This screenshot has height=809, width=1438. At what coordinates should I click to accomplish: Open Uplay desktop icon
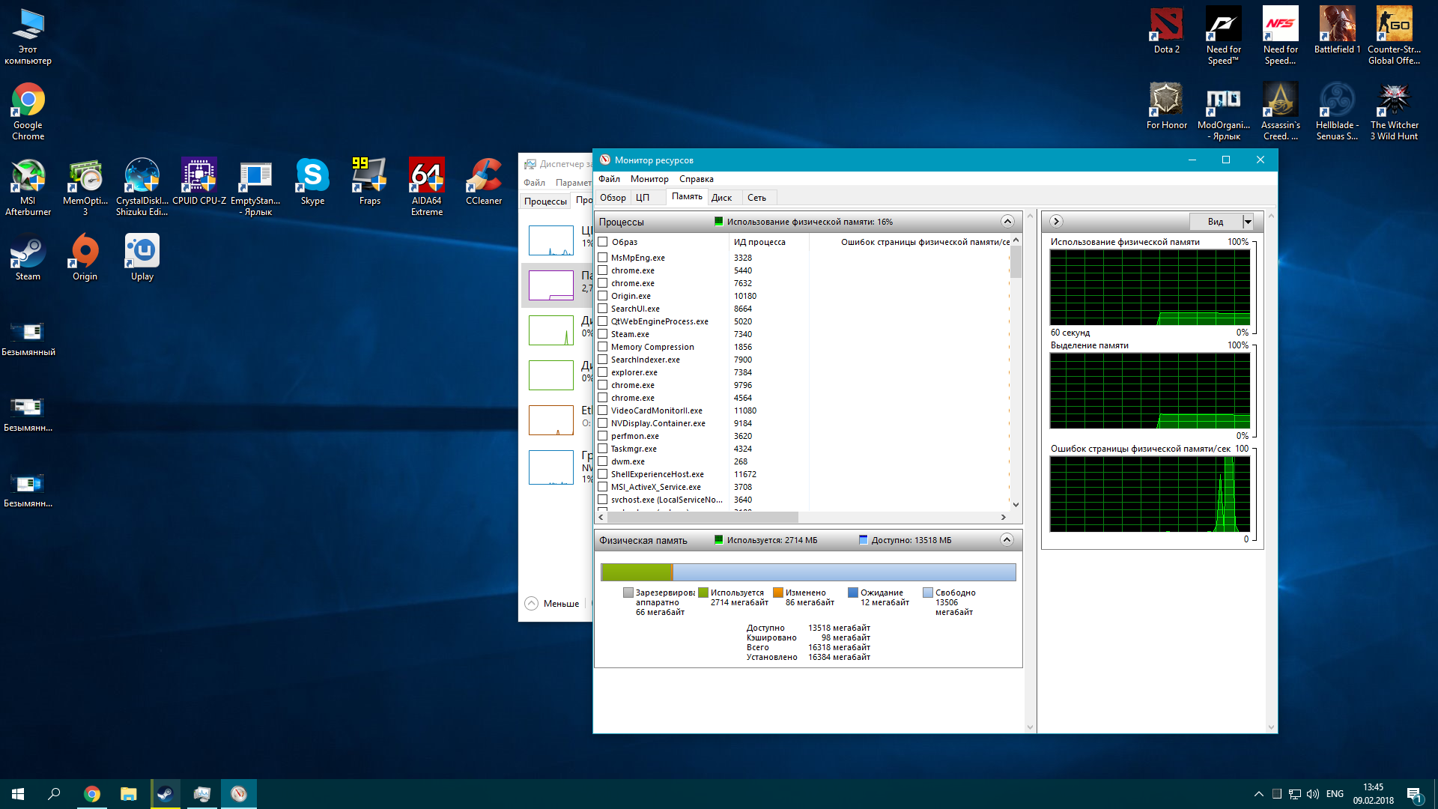142,258
